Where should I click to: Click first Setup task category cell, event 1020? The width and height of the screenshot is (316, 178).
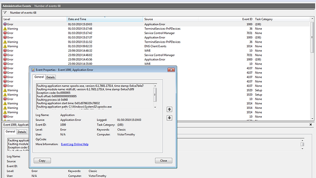coord(258,90)
